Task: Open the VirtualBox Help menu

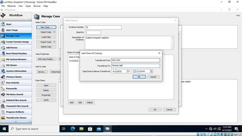Action: click(45, 6)
